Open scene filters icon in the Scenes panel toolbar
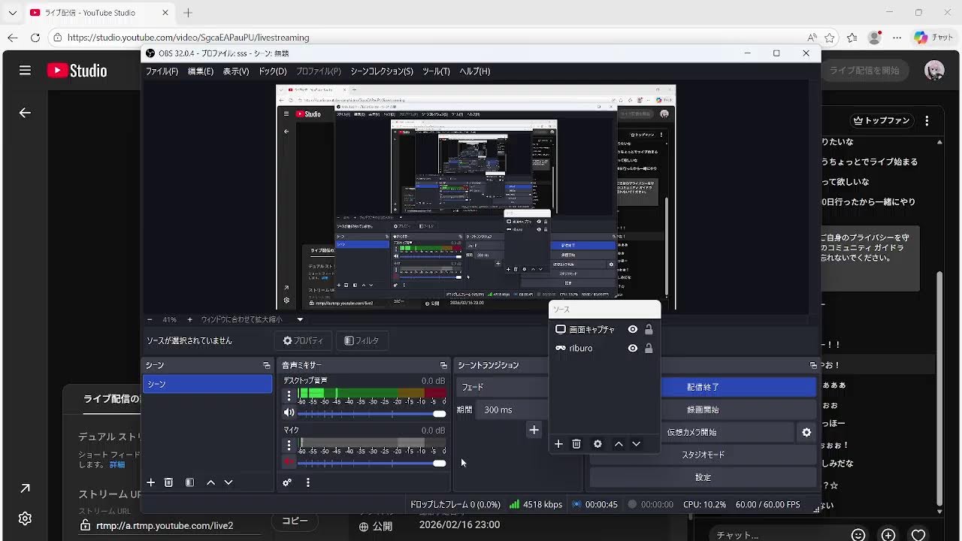Screen dimensions: 962x541 (189, 482)
